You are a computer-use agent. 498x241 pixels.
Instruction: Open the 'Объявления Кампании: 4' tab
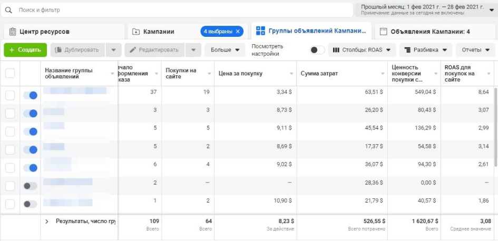[430, 32]
